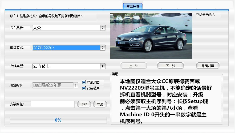235x133 pixels.
Task: Click the 上一张 previous image button
Action: coord(134,66)
